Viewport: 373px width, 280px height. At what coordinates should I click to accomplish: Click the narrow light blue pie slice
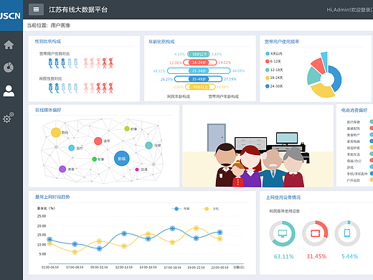324,60
